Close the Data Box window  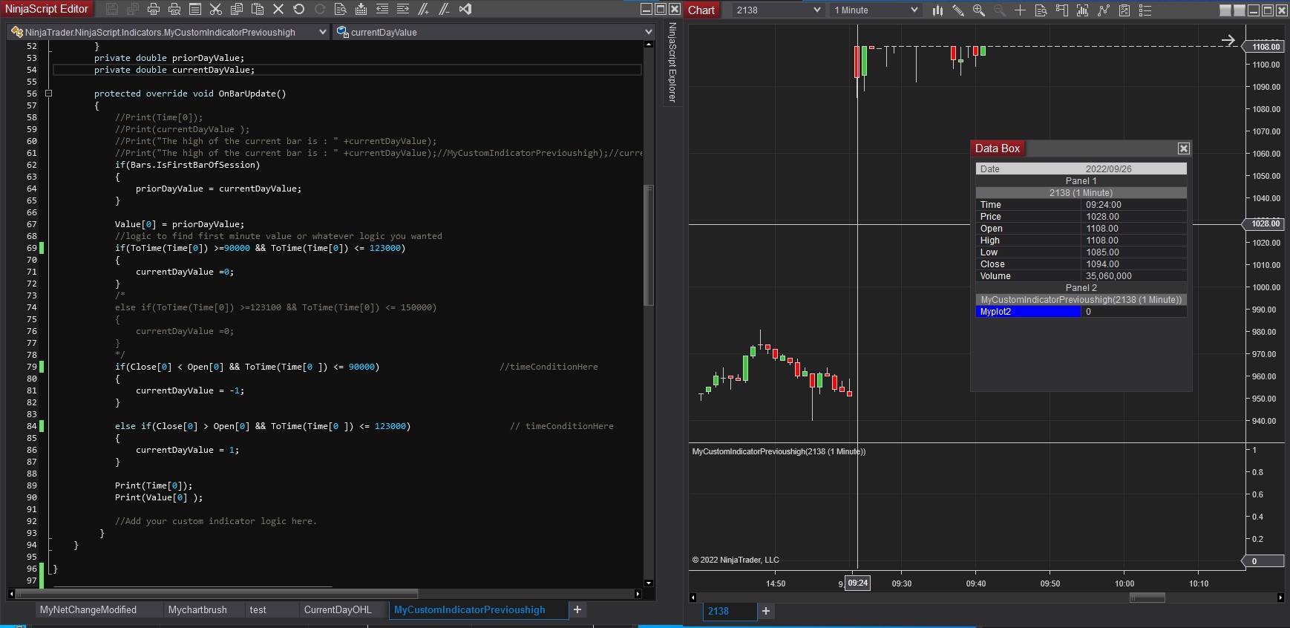pyautogui.click(x=1183, y=148)
